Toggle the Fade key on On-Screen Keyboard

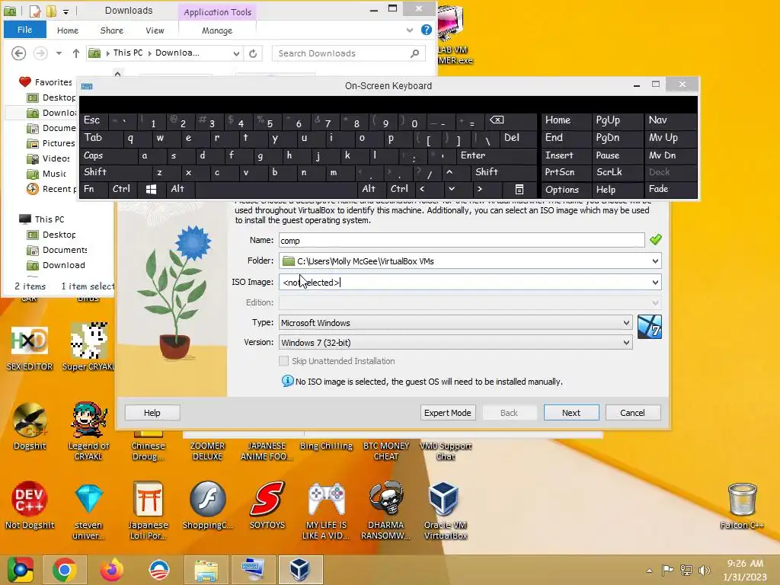(x=670, y=189)
